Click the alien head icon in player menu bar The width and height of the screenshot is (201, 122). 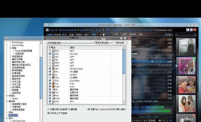pyautogui.click(x=104, y=35)
